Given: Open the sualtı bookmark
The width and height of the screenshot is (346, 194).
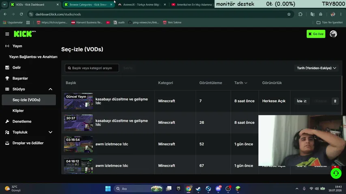Looking at the screenshot, I should pyautogui.click(x=119, y=23).
